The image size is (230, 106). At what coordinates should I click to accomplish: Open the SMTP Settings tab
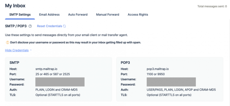click(x=20, y=15)
